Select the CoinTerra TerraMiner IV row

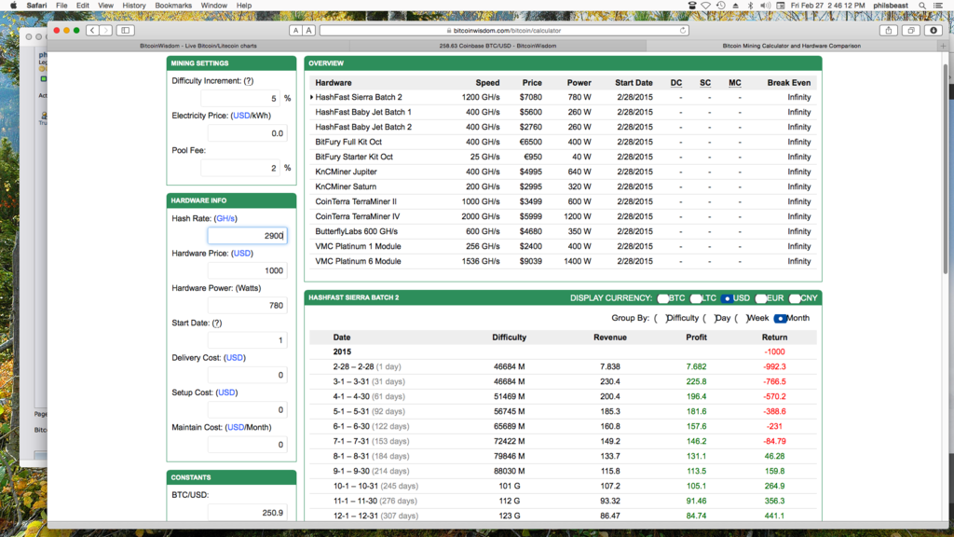[x=563, y=216]
